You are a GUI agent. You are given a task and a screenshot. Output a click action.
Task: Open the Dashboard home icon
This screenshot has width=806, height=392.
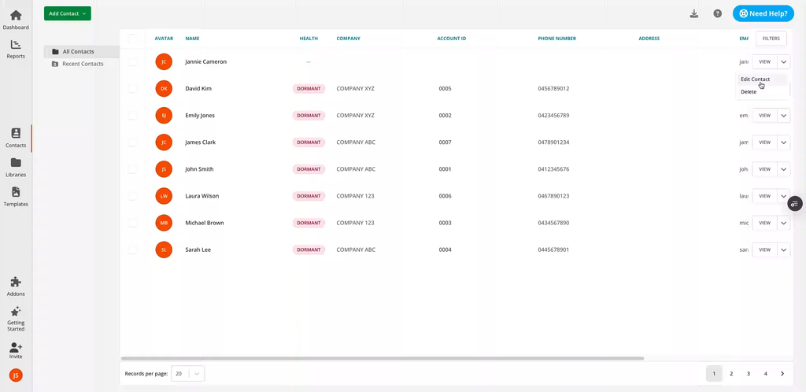coord(16,16)
